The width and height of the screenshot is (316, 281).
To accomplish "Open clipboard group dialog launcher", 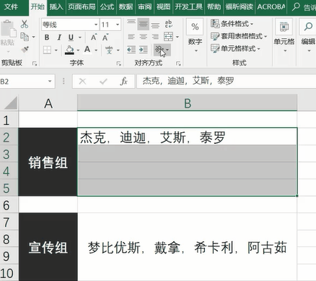I will [x=35, y=64].
